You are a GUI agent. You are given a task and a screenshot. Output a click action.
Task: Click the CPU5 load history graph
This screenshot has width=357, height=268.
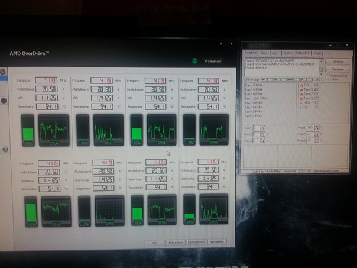[x=110, y=211]
